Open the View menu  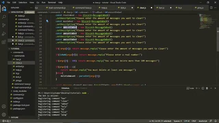(x=32, y=2)
